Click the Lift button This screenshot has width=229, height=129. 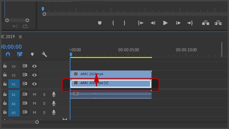(x=206, y=23)
